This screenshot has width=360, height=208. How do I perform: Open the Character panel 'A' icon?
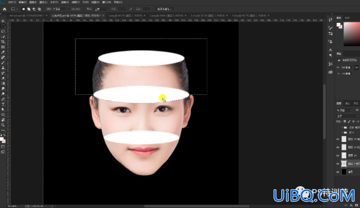[330, 50]
